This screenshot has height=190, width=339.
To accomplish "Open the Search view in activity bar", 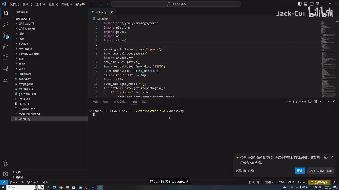I will [x=5, y=24].
